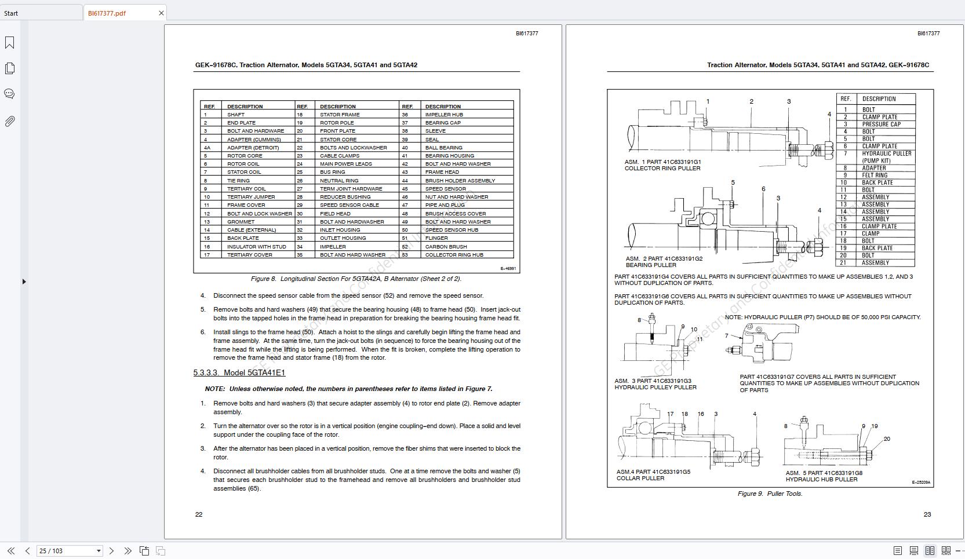Go to the next page
The height and width of the screenshot is (559, 965).
pos(112,551)
